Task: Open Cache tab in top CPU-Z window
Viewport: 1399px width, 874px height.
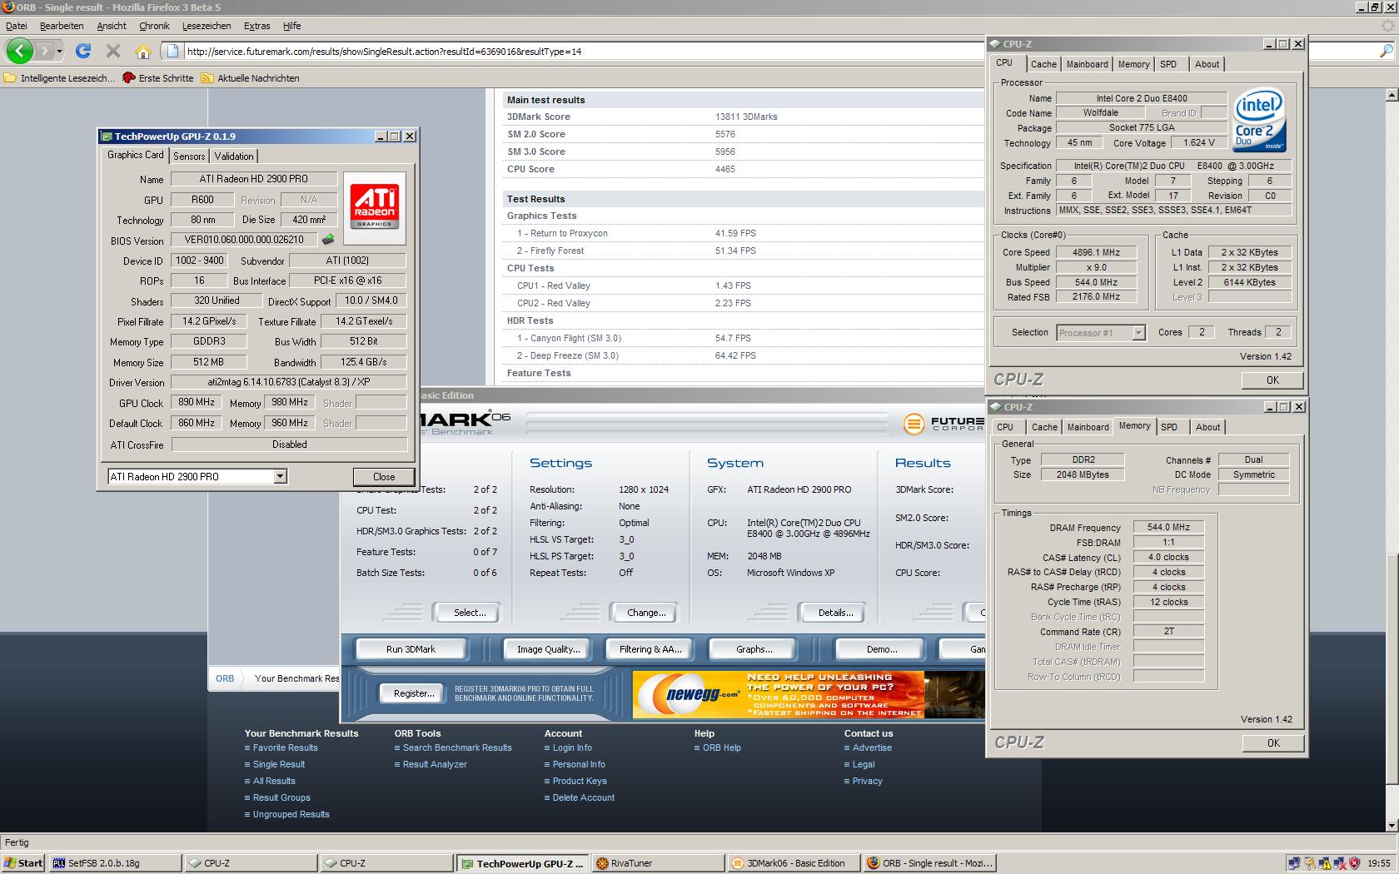Action: coord(1043,64)
